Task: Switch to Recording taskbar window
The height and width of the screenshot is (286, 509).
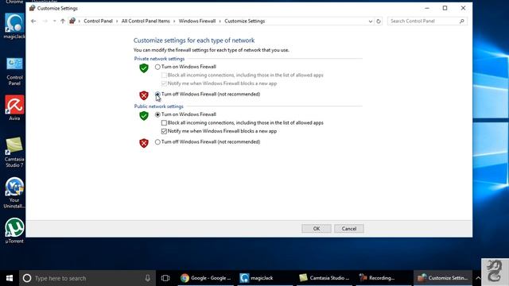Action: (x=383, y=278)
